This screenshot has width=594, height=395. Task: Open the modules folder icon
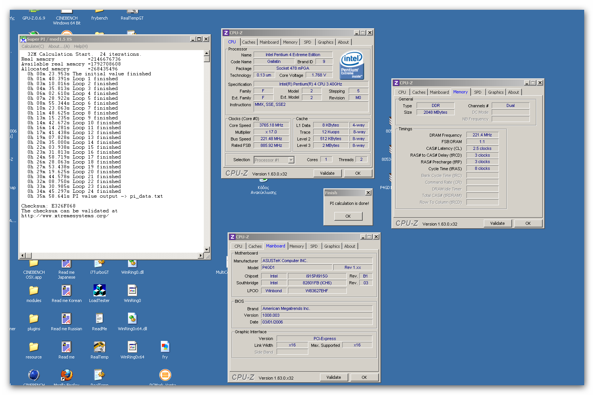(x=34, y=290)
